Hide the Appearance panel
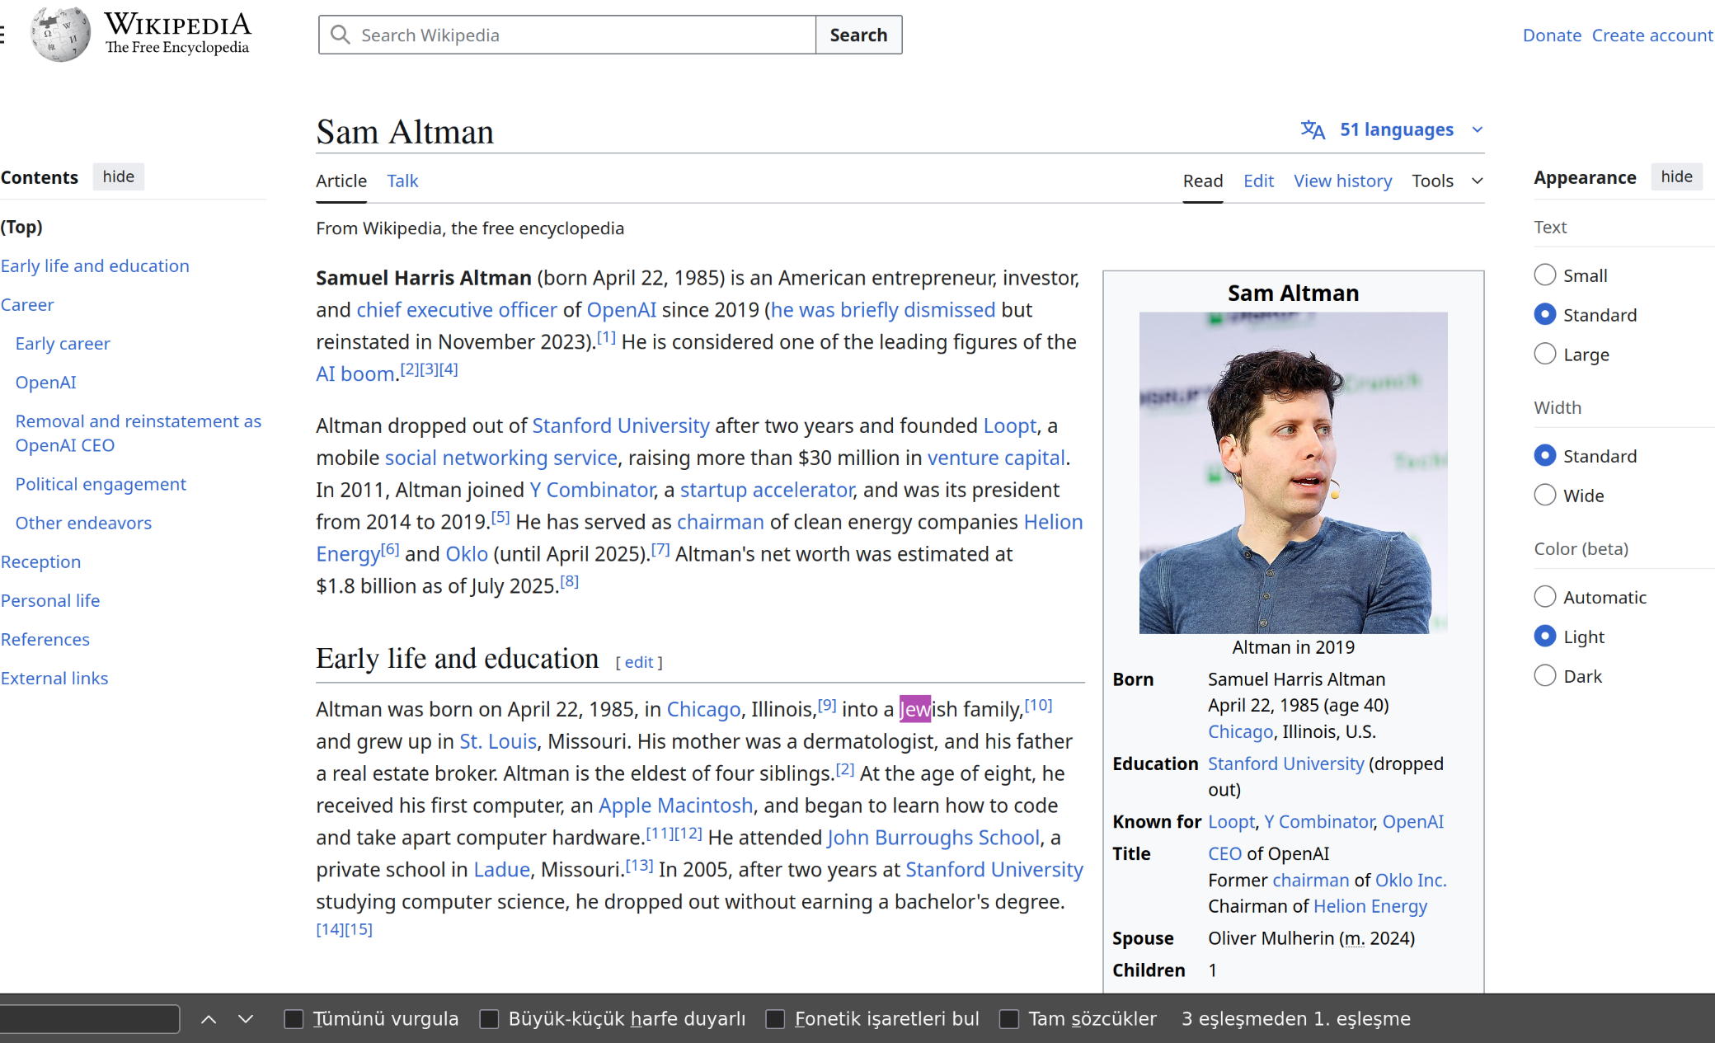The width and height of the screenshot is (1715, 1043). 1676,176
